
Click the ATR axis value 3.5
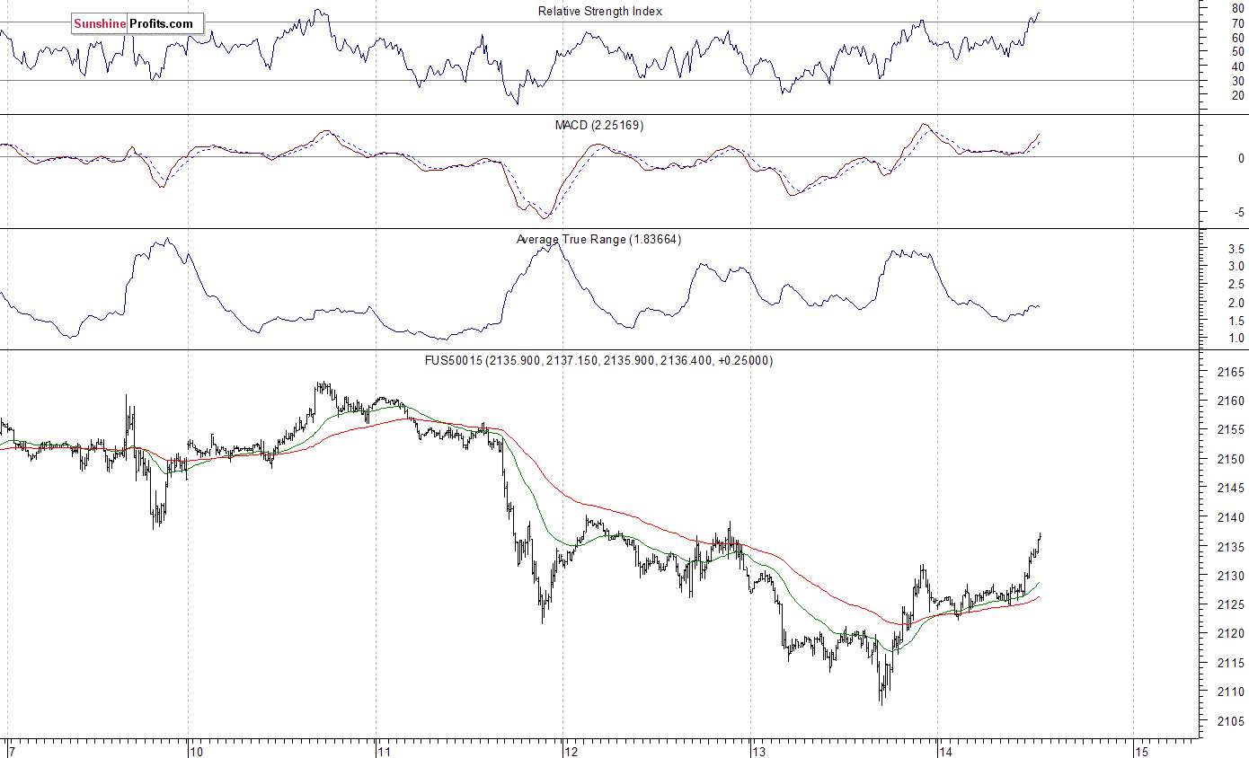coord(1236,248)
